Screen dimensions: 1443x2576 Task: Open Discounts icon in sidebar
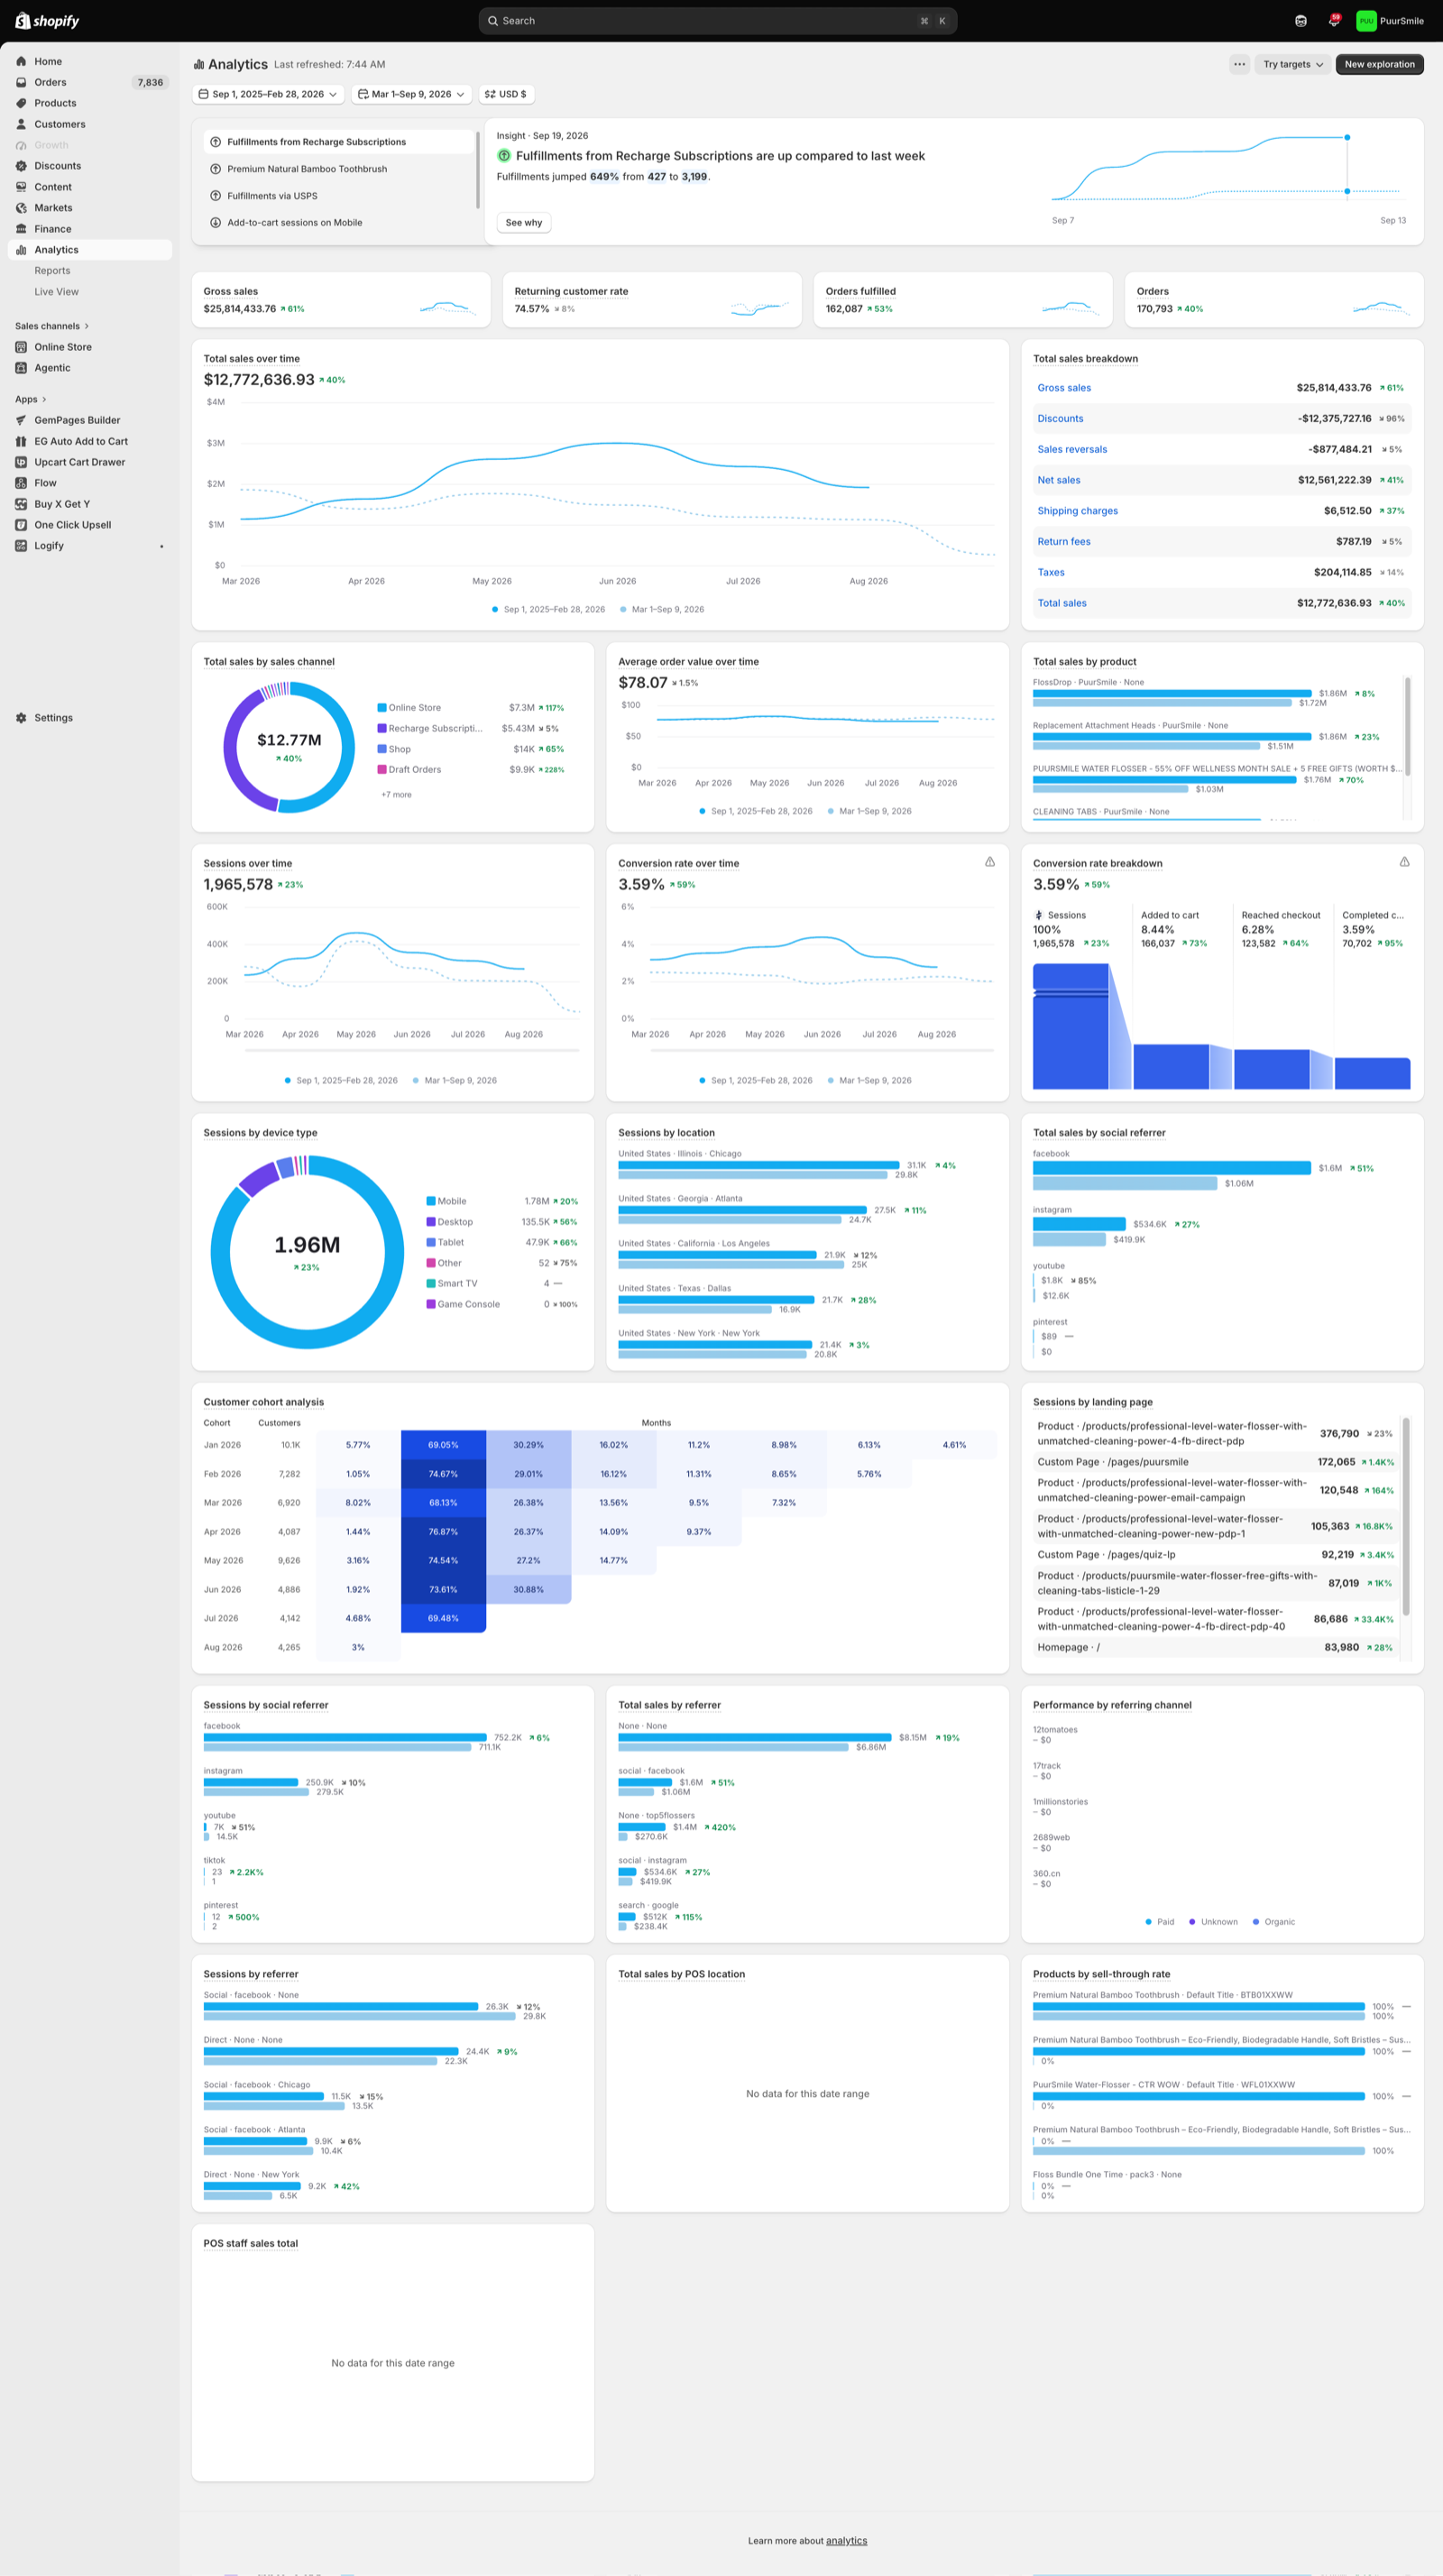[21, 166]
